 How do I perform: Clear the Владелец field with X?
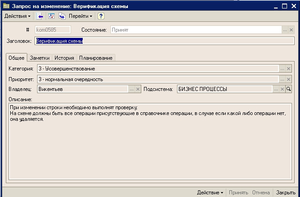click(138, 89)
